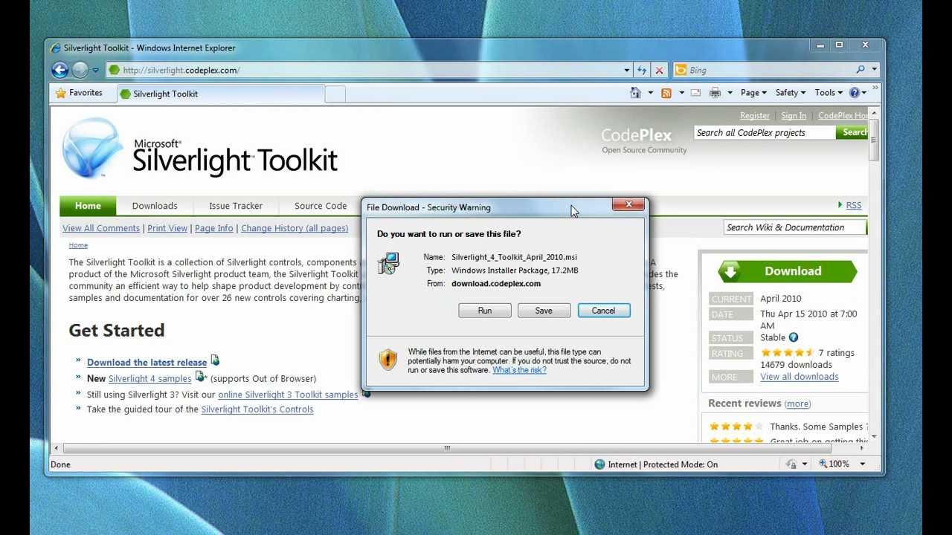The height and width of the screenshot is (535, 952).
Task: Click Search all CodePlex projects field
Action: (x=765, y=133)
